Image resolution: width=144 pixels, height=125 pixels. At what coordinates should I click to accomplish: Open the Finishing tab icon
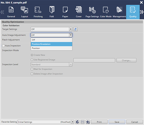click(x=38, y=10)
